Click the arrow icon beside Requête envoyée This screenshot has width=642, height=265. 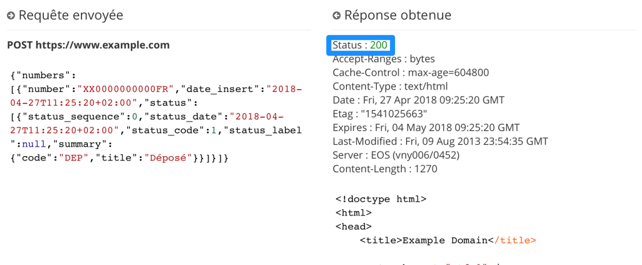coord(11,16)
